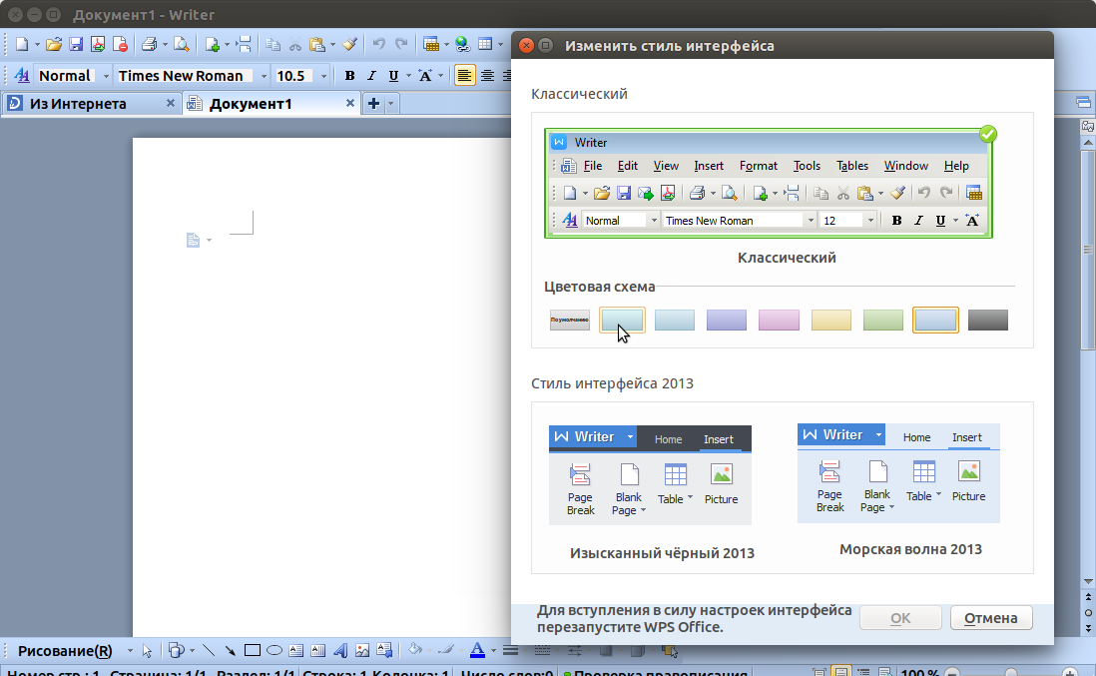
Task: Create a new blank document from toolbar
Action: pos(22,45)
